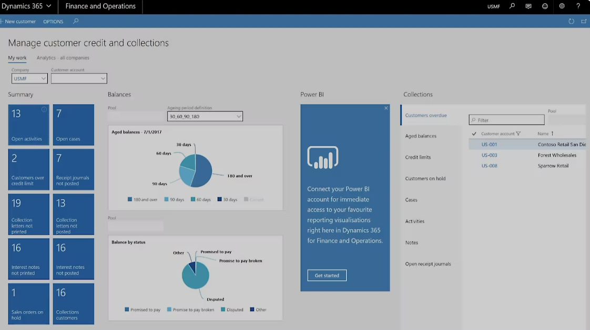This screenshot has width=590, height=330.
Task: Click the action bar search magnifier icon
Action: point(76,21)
